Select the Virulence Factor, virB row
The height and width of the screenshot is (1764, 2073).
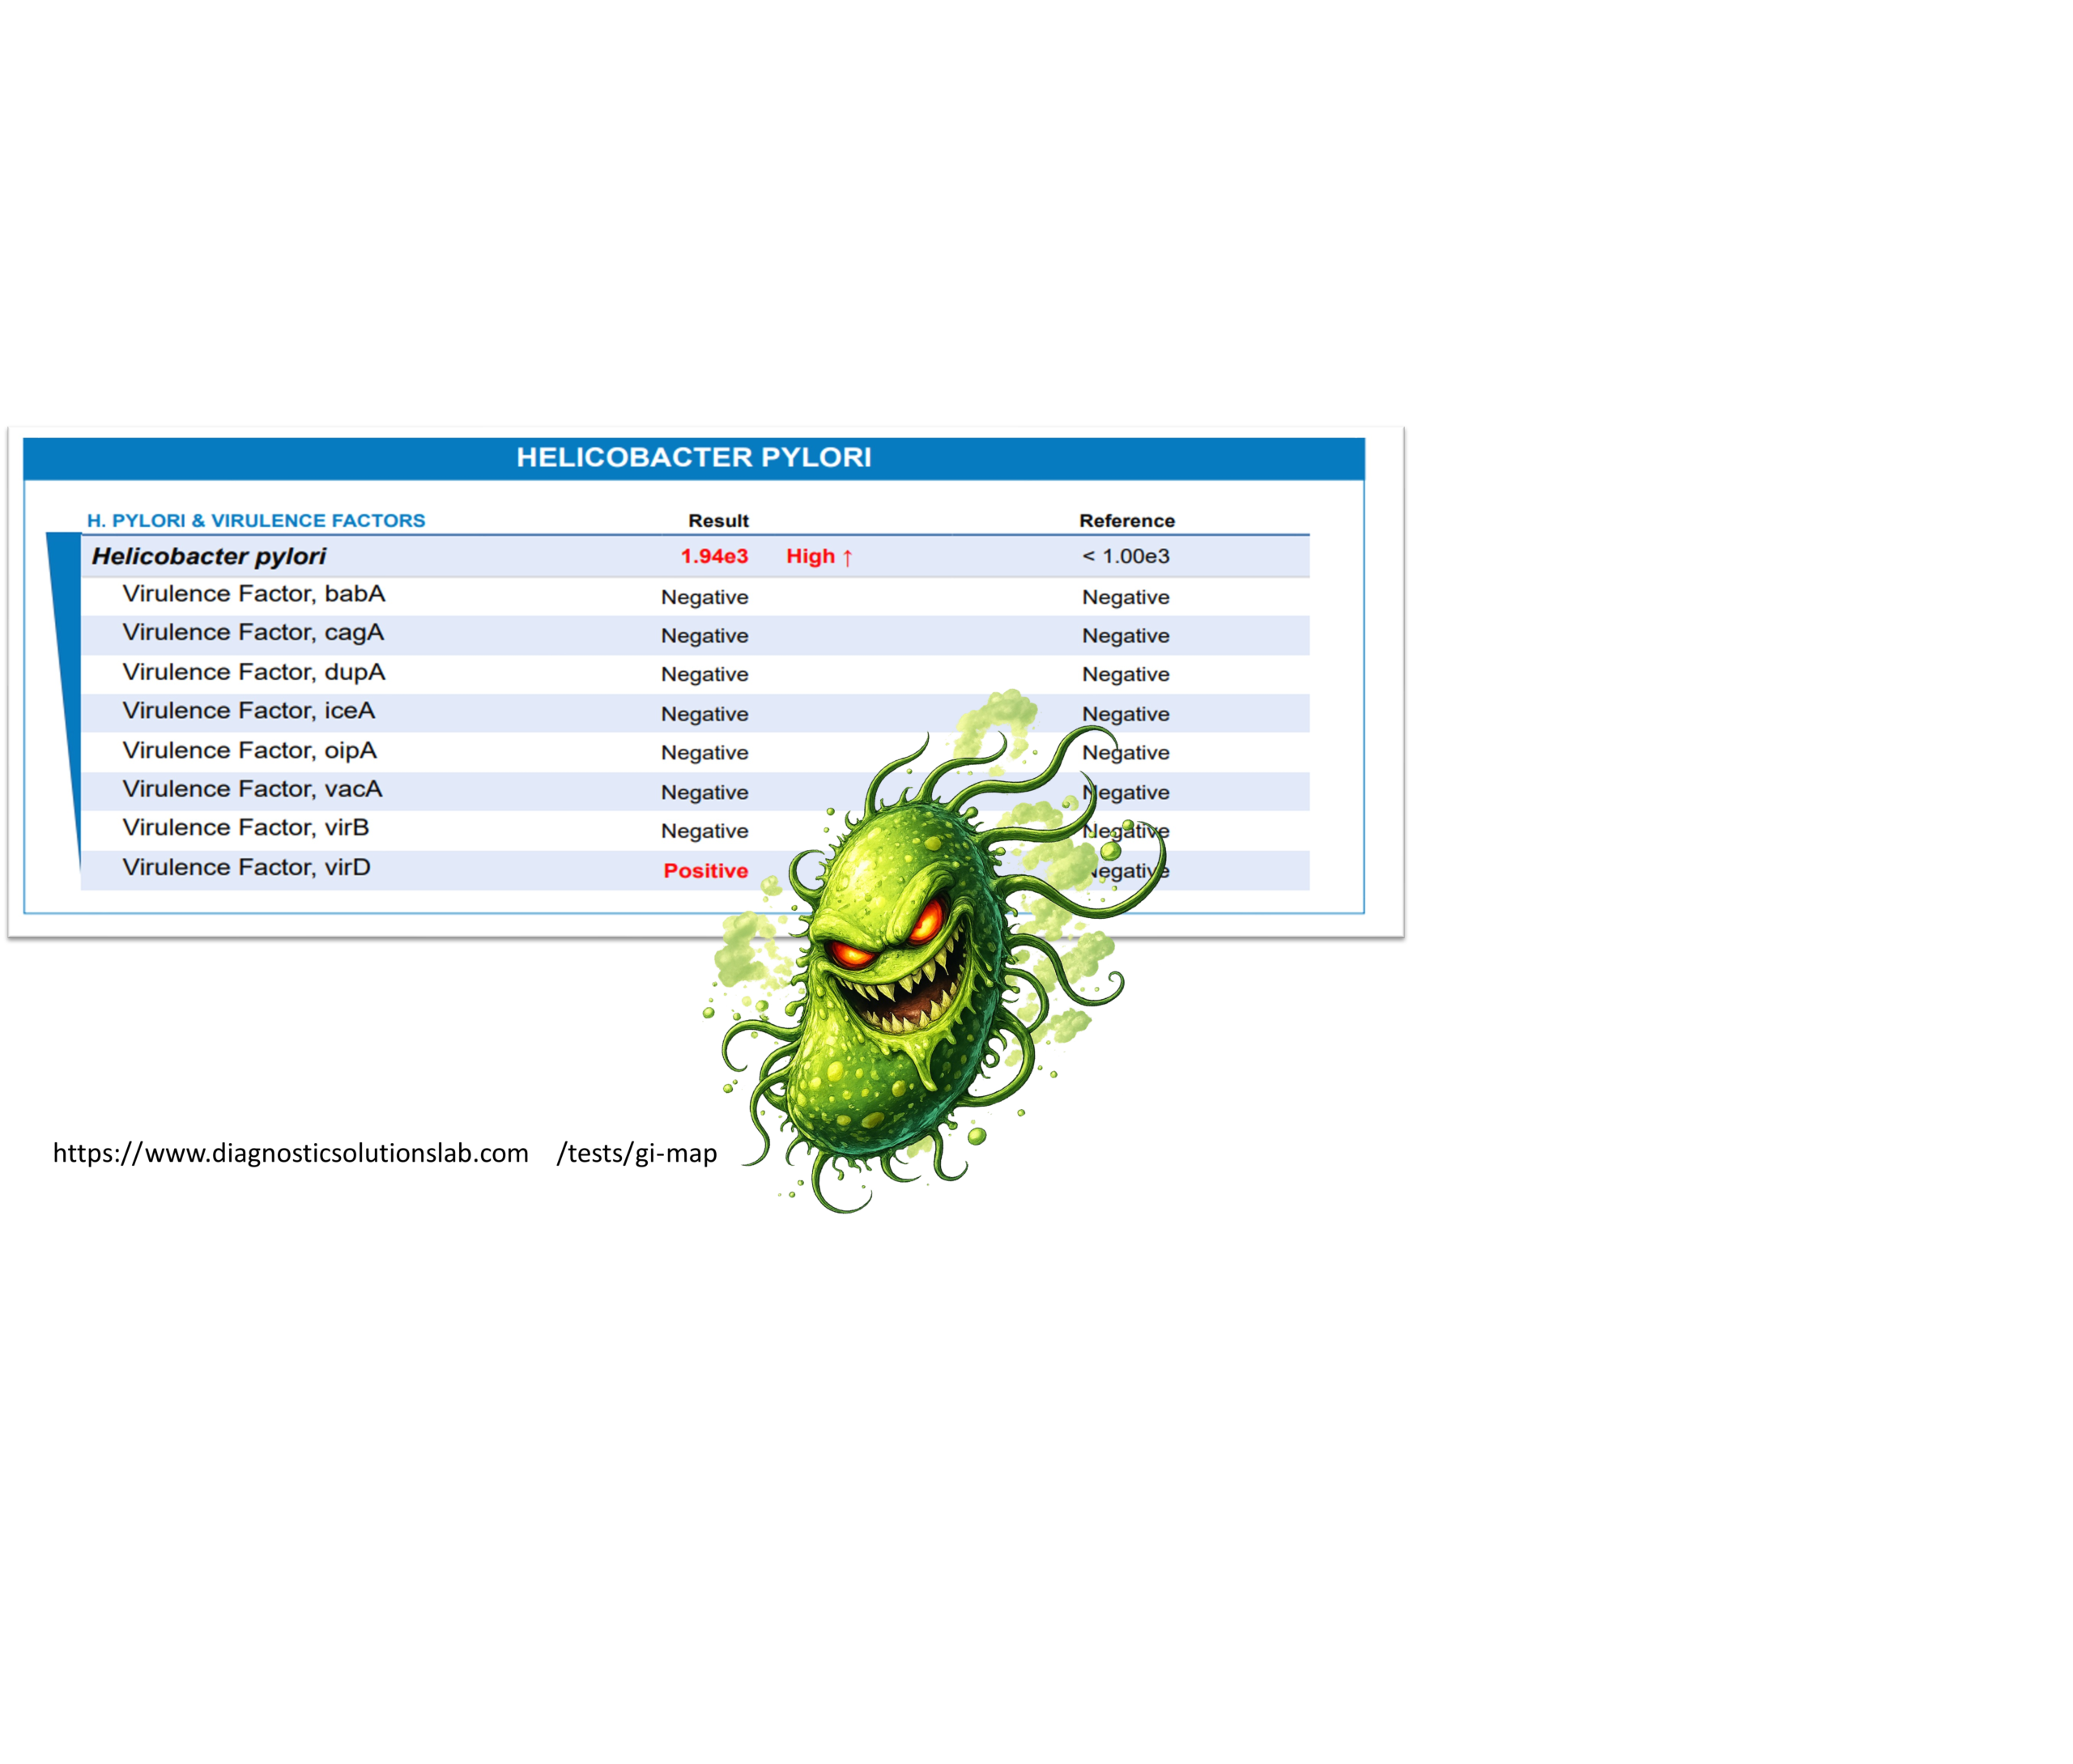[x=246, y=828]
